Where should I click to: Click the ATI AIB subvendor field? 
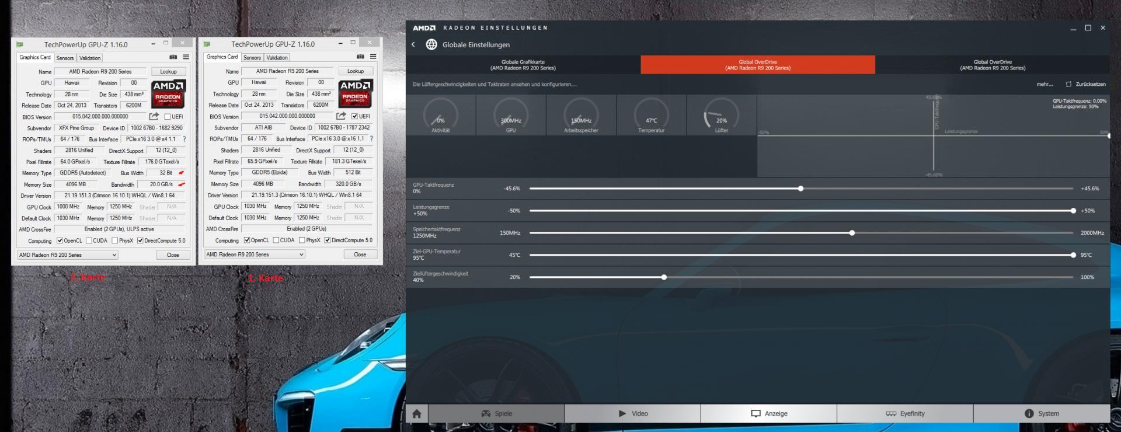(x=263, y=127)
